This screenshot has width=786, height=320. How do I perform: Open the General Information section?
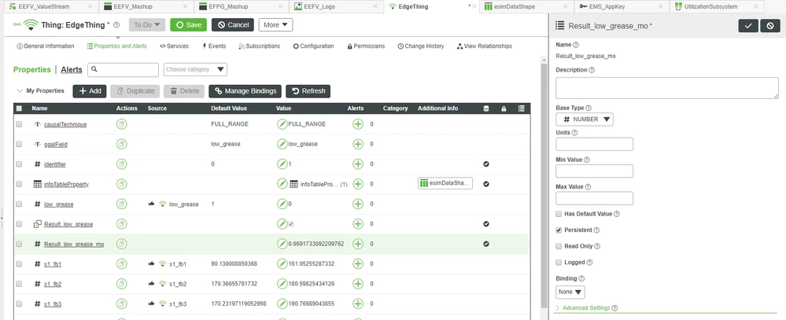pos(46,46)
